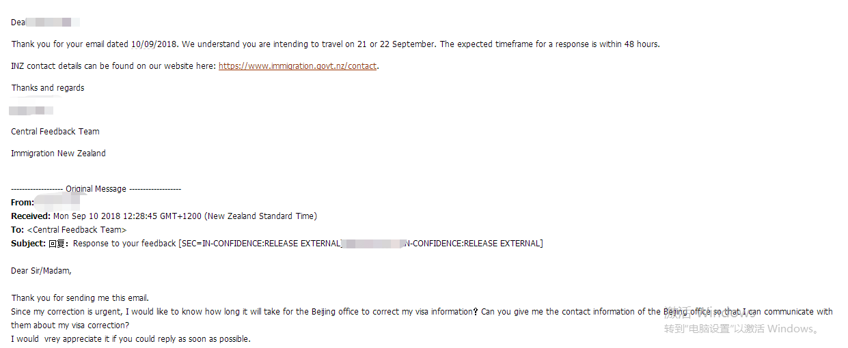Click the '<Central Feedback Team>' recipient in To field

77,230
